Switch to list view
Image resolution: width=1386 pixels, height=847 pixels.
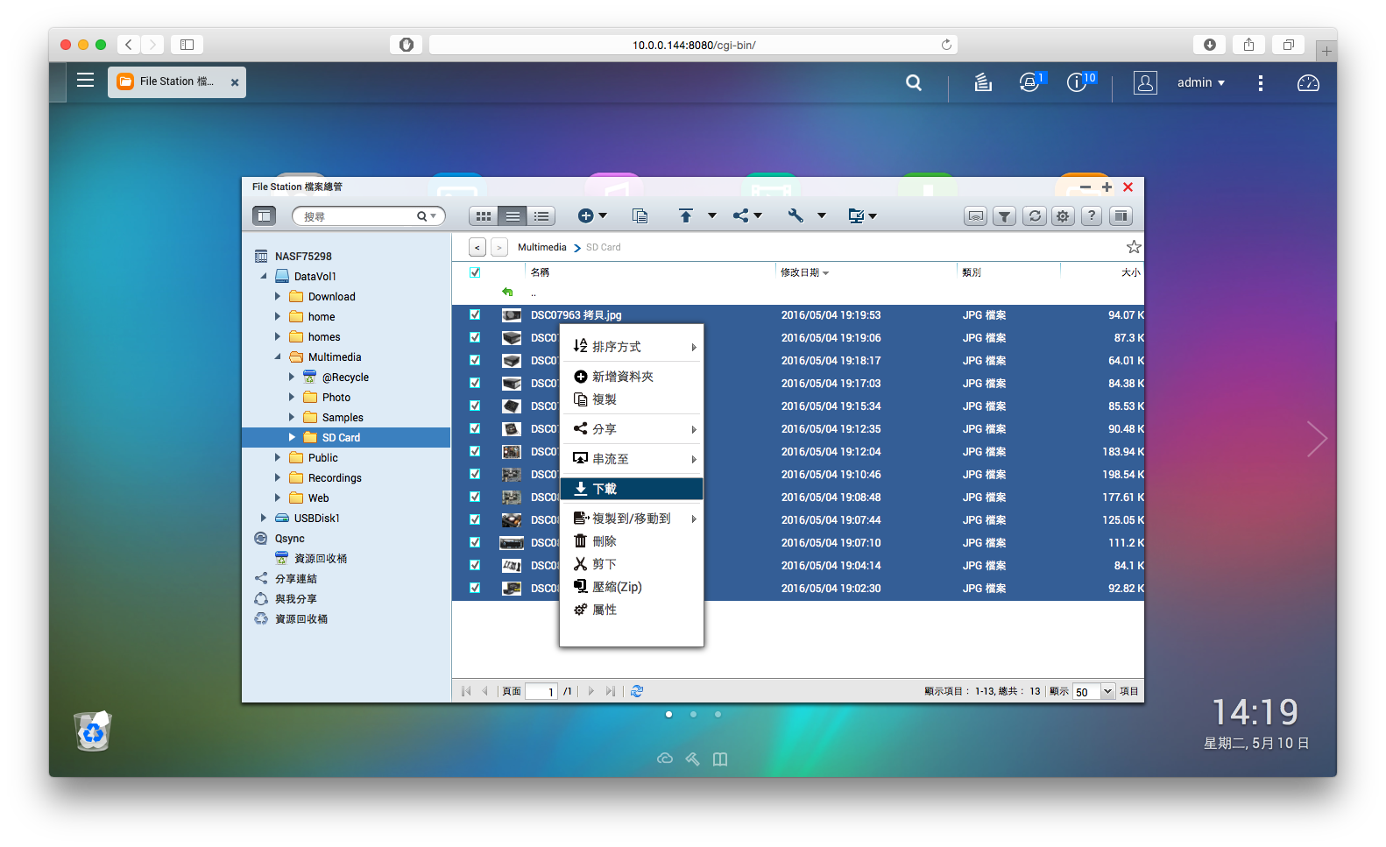513,216
